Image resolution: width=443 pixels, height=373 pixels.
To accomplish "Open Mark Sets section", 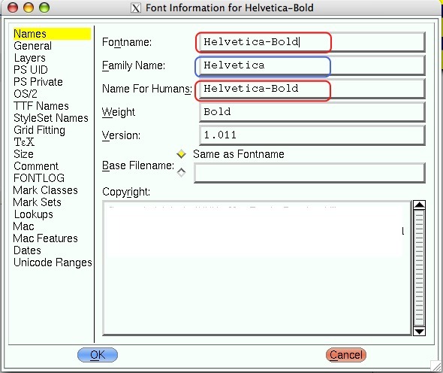I will point(37,202).
